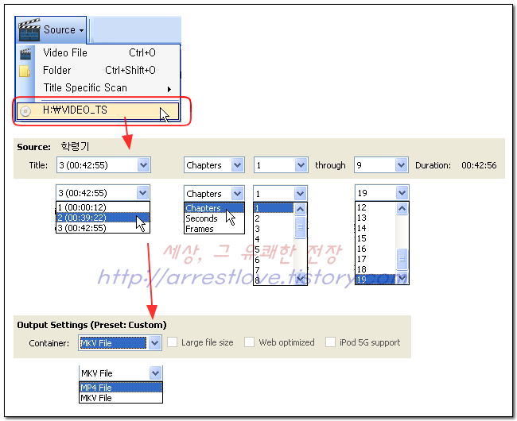Click end chapter list scrollbar thumb
Viewport: 517px width, 421px height.
pyautogui.click(x=402, y=260)
